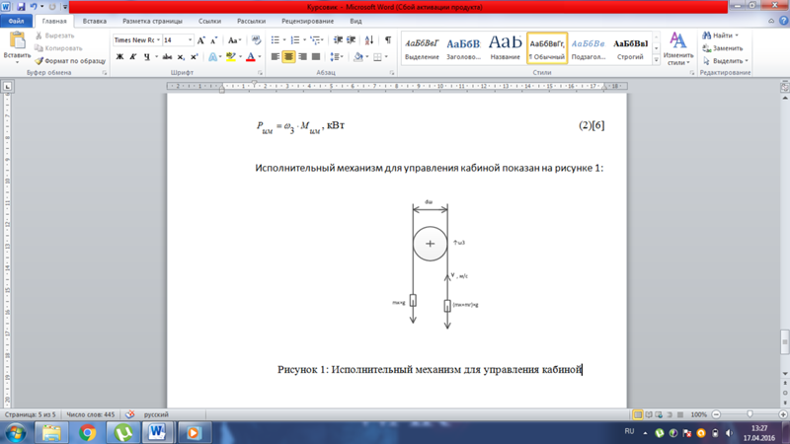The height and width of the screenshot is (444, 790).
Task: Click the Sort (A-Z) icon
Action: coord(369,40)
